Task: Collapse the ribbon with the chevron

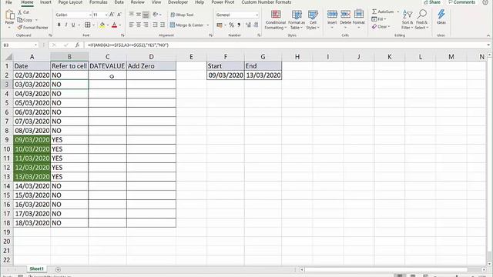Action: point(488,35)
